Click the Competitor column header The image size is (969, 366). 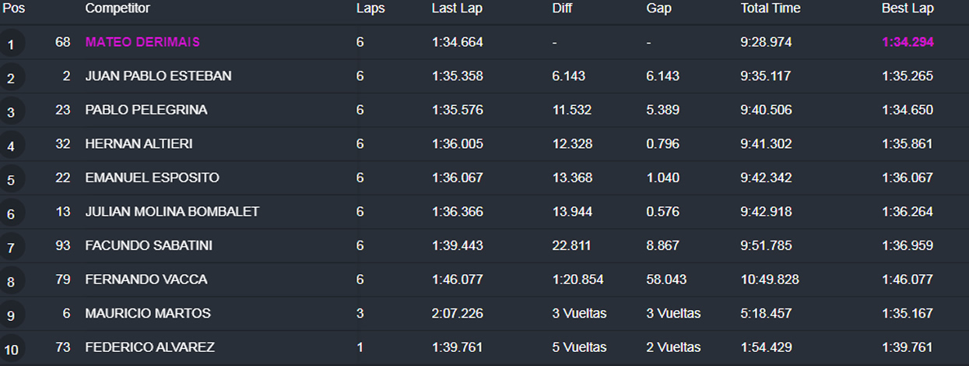[118, 9]
